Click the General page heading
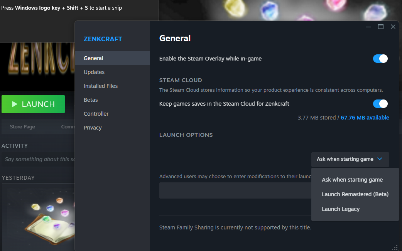This screenshot has width=402, height=251. (x=175, y=39)
